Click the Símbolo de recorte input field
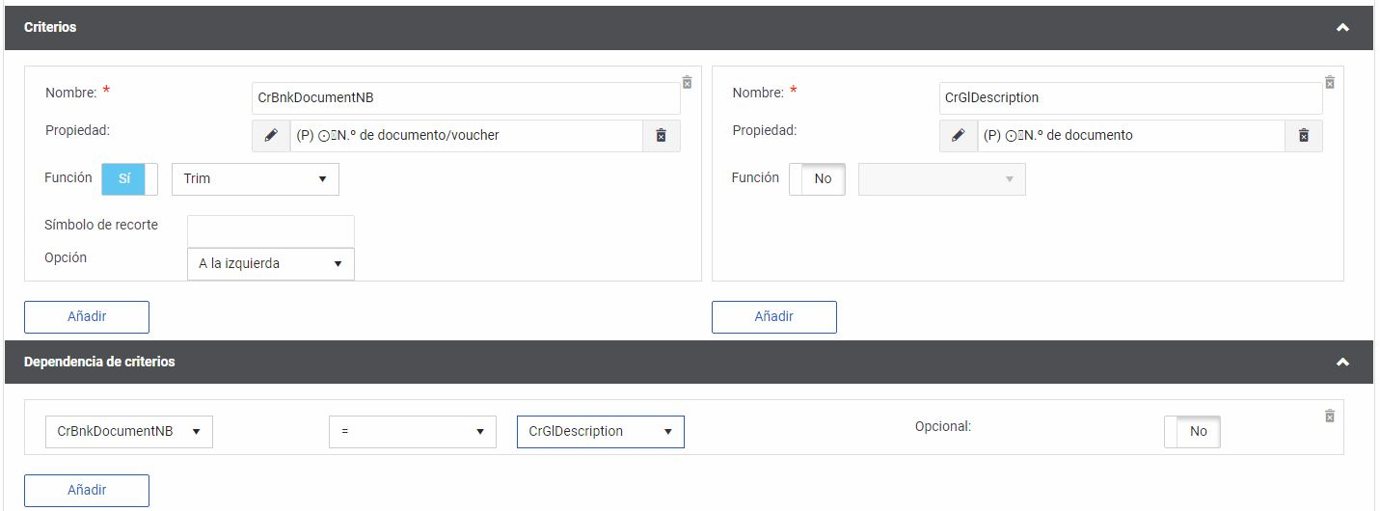 271,231
